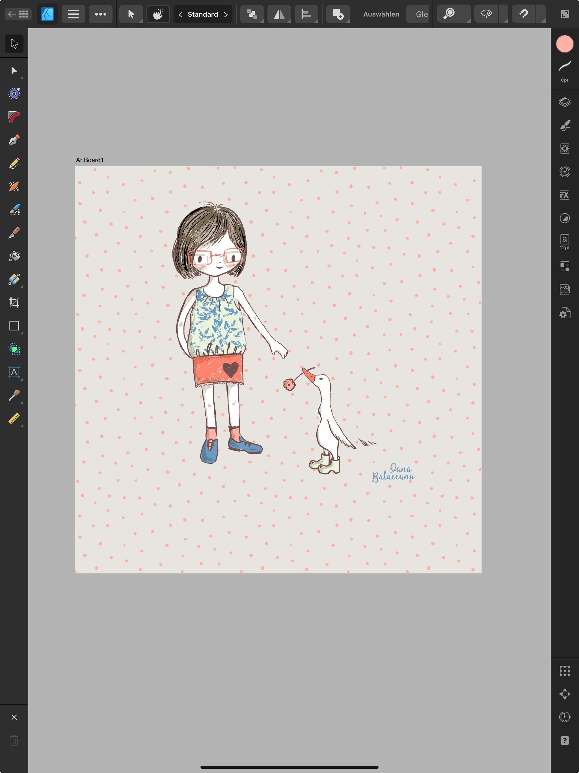Open the Text 12pt character panel
579x773 pixels.
565,242
